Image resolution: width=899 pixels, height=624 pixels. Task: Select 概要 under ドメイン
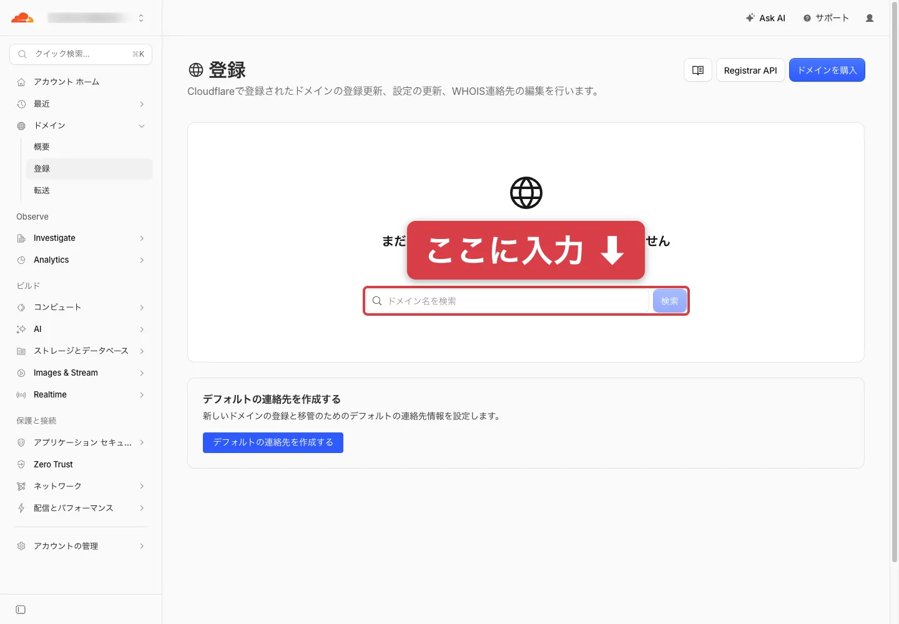tap(89, 147)
